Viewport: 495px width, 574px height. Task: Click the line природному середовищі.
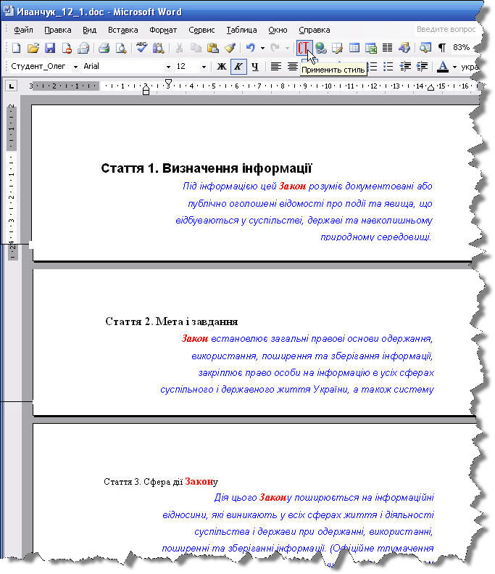point(376,237)
